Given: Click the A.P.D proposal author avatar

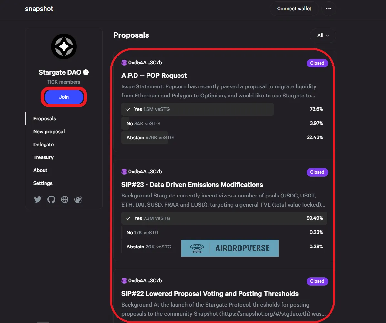Looking at the screenshot, I should (124, 63).
